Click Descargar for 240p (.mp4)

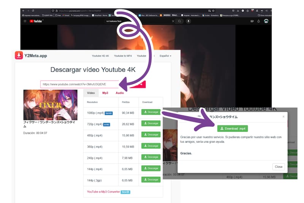151,157
